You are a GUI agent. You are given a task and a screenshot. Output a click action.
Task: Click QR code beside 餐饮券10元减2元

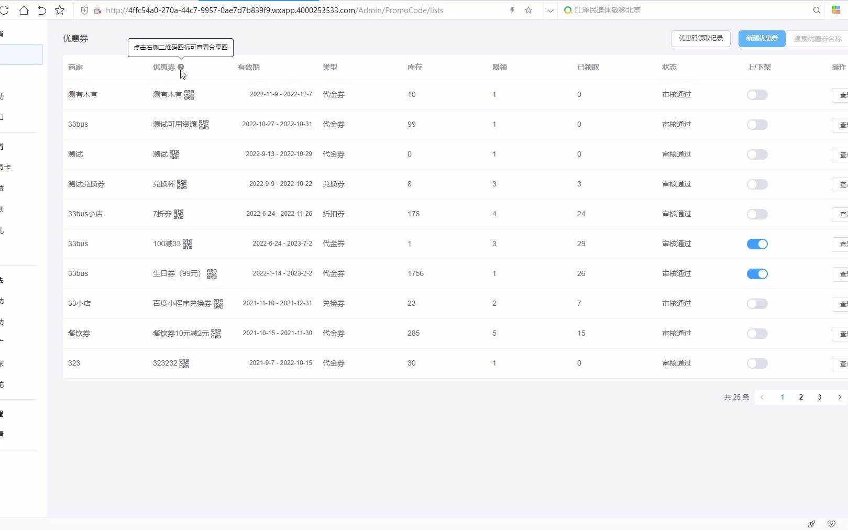coord(216,334)
